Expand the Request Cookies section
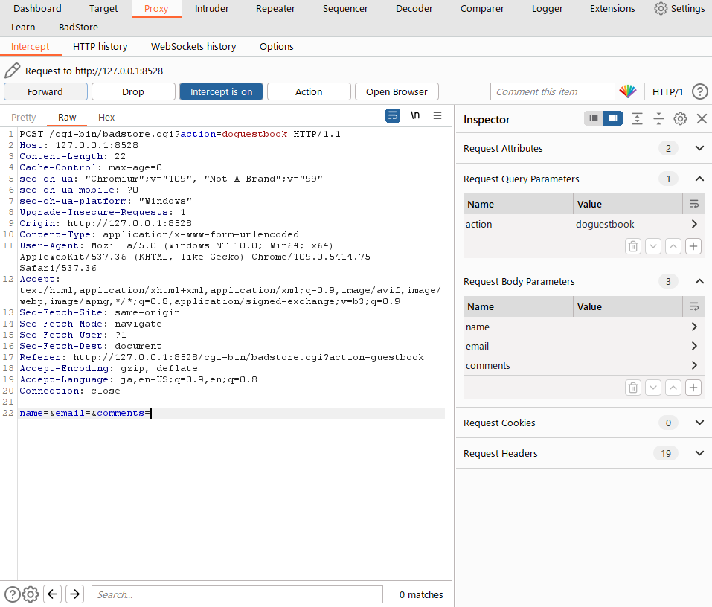Screen dimensions: 712x607 tap(699, 423)
